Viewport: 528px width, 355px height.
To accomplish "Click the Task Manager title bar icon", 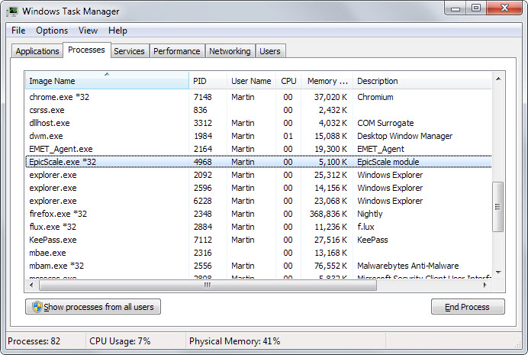I will coord(12,11).
